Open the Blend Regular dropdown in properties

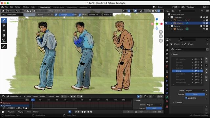[x=195, y=90]
